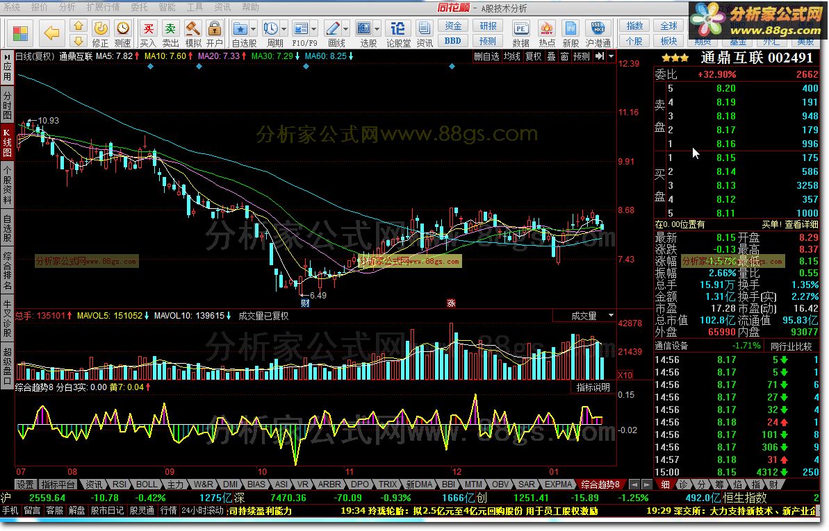This screenshot has width=829, height=531.
Task: Click the 修正 refresh icon
Action: 101,28
